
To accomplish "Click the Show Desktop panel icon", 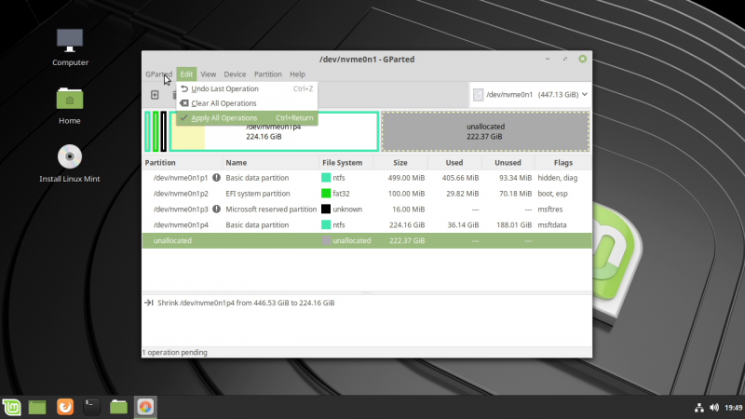I will (37, 407).
